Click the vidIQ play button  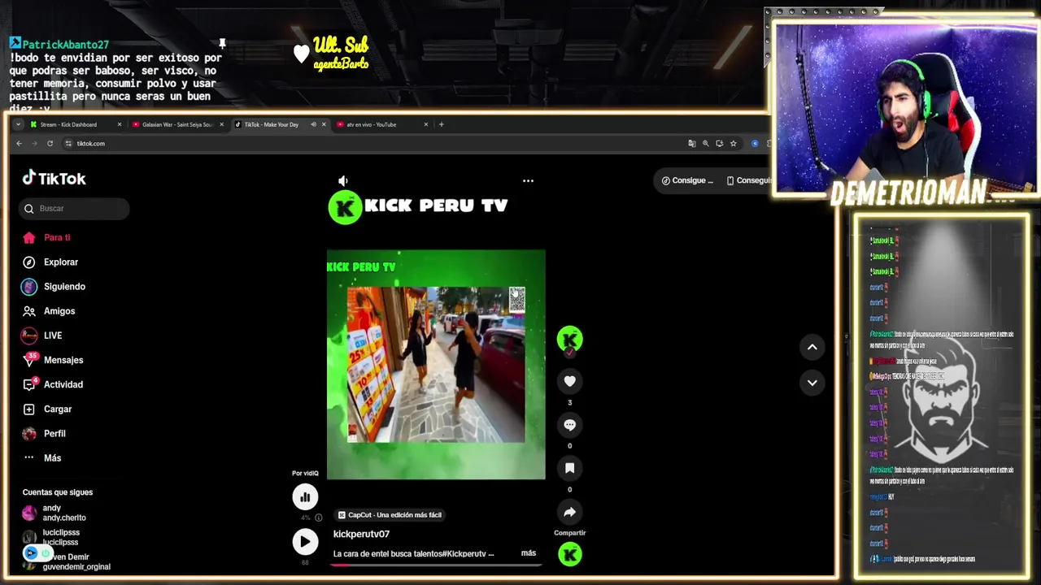(x=305, y=542)
